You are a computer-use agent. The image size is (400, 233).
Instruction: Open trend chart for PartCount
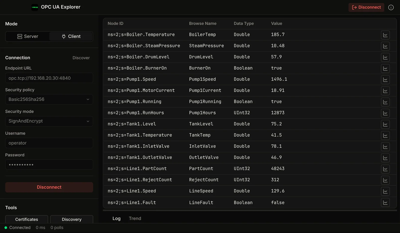pos(385,169)
